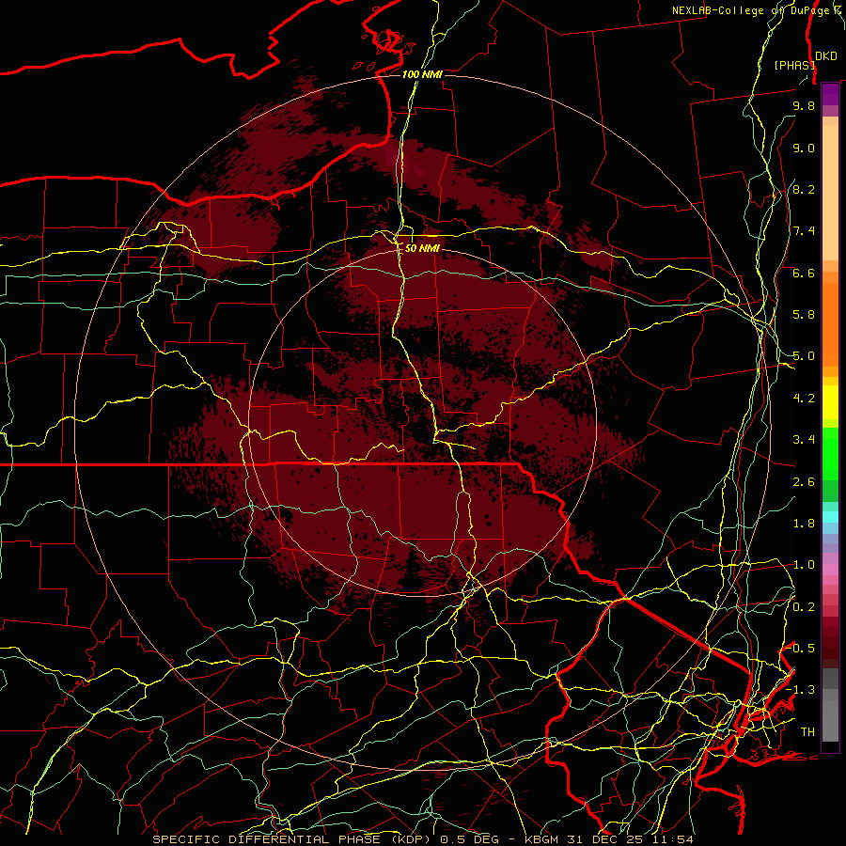Image resolution: width=846 pixels, height=846 pixels.
Task: Click the 3.4 scale value
Action: pos(804,440)
